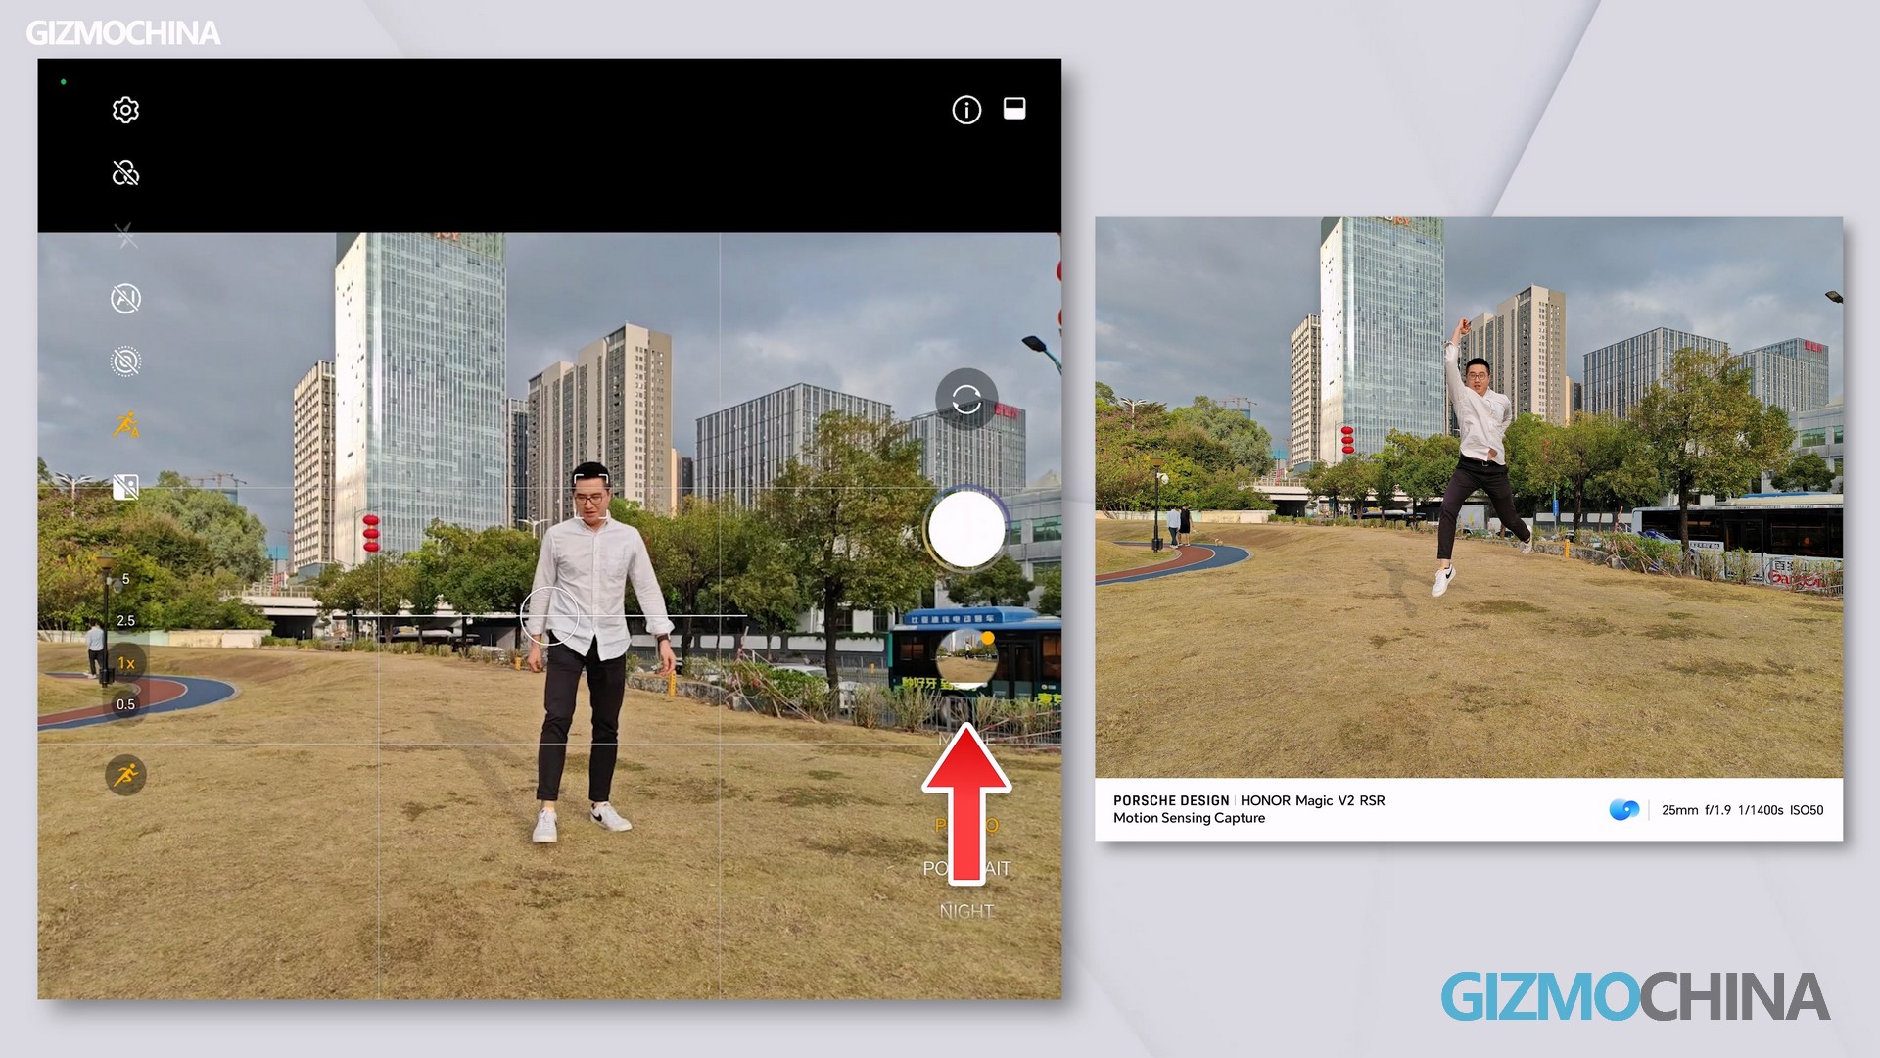1880x1058 pixels.
Task: Toggle the moving picture icon
Action: 125,361
